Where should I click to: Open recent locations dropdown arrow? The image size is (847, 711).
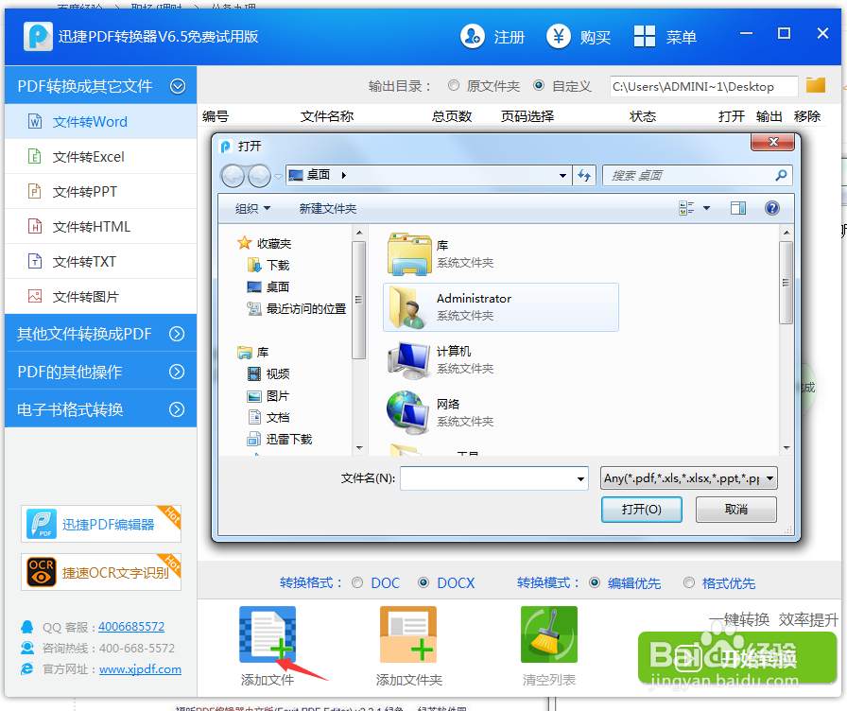click(x=278, y=176)
